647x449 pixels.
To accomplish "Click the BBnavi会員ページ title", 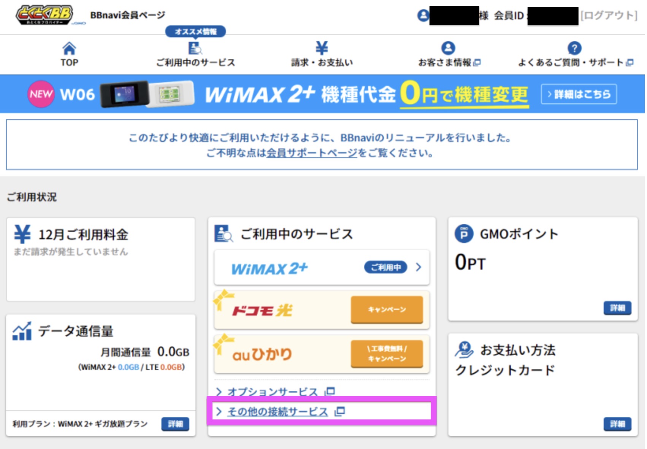I will click(x=127, y=15).
